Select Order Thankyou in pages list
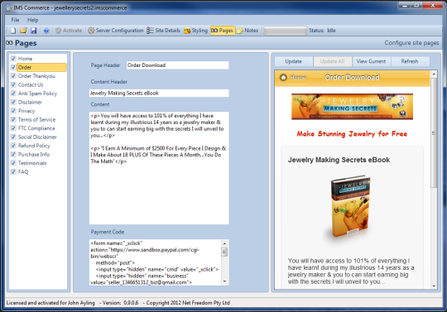Viewport: 447px width, 312px height. (x=36, y=76)
